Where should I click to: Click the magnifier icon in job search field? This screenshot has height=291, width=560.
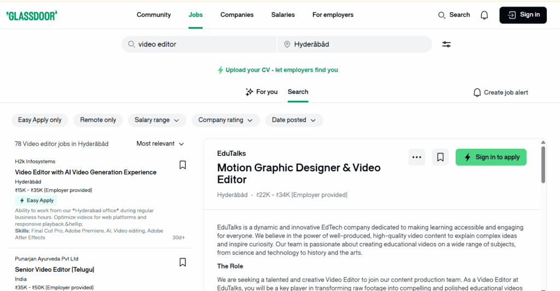click(131, 44)
